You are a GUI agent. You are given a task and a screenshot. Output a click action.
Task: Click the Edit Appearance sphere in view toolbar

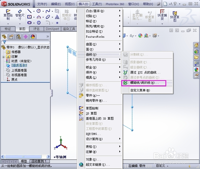click(140, 36)
